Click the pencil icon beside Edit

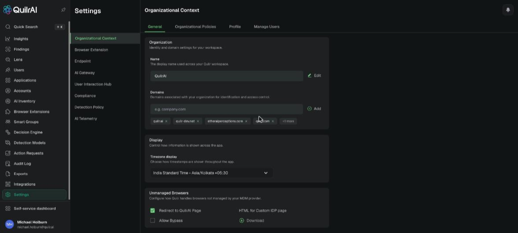tap(309, 76)
